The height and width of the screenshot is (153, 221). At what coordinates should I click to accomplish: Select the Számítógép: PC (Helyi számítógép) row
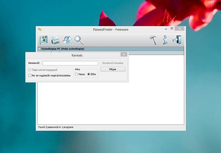111,49
